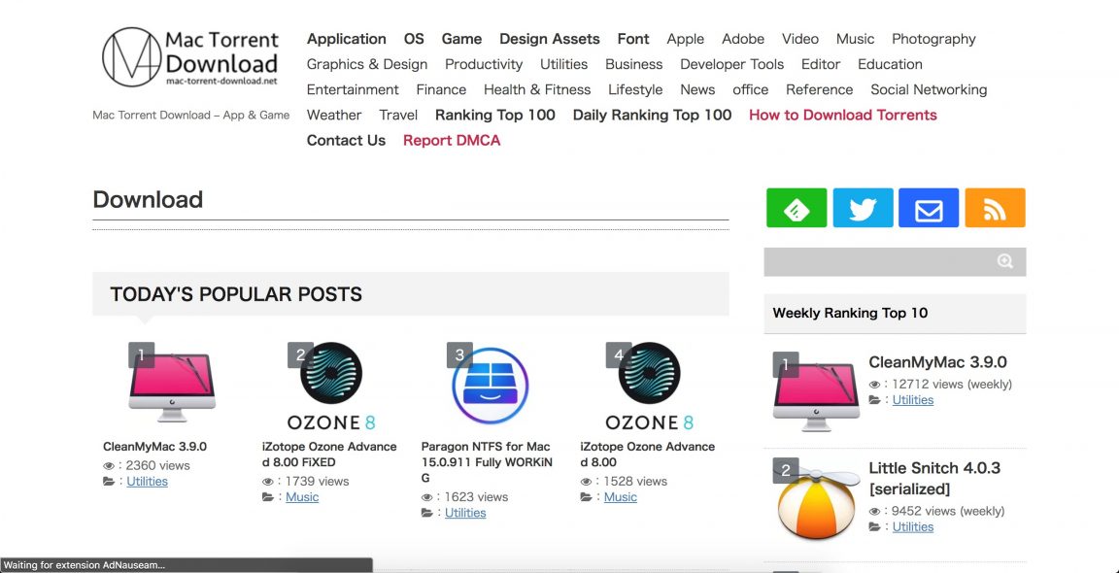Open the Application menu item

point(346,39)
